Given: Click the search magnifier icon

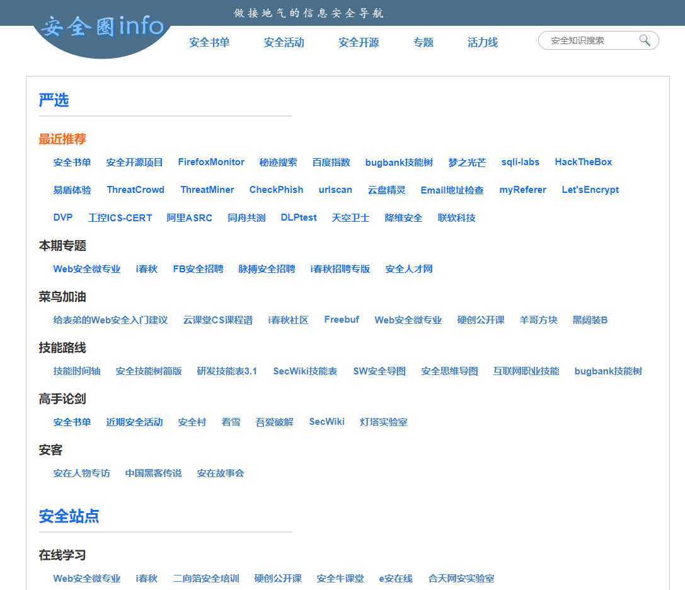Looking at the screenshot, I should click(x=645, y=40).
